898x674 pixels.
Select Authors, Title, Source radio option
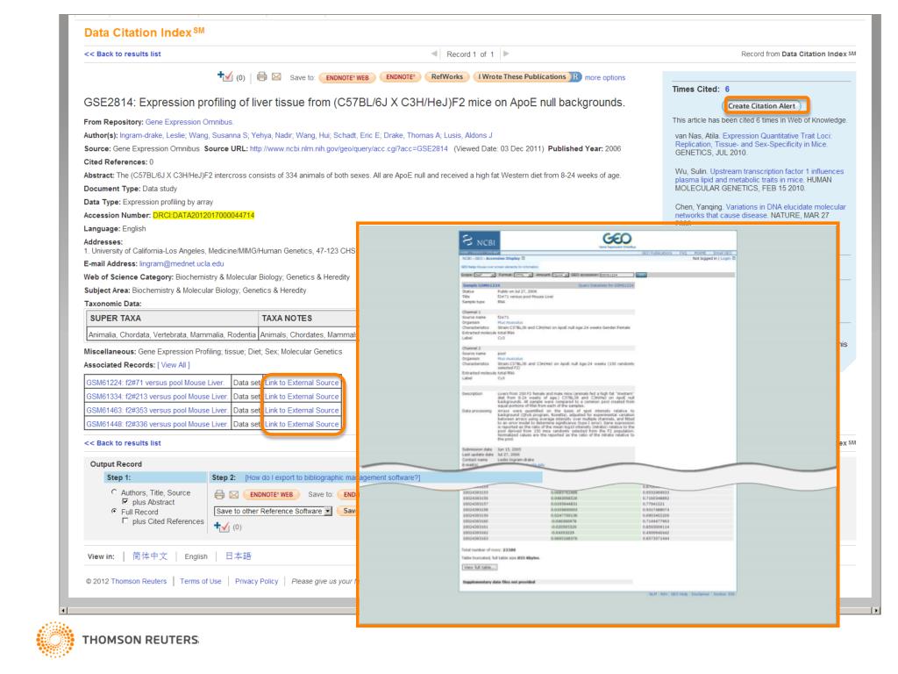coord(114,491)
